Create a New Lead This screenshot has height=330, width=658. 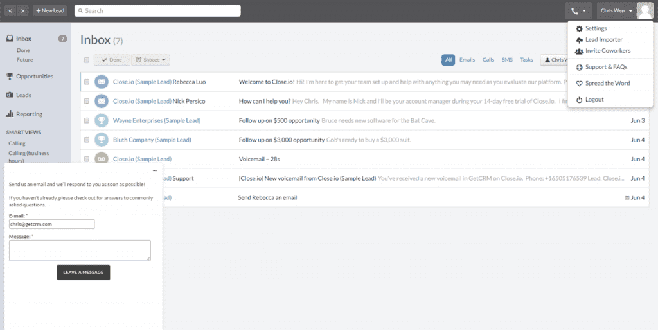pos(50,10)
